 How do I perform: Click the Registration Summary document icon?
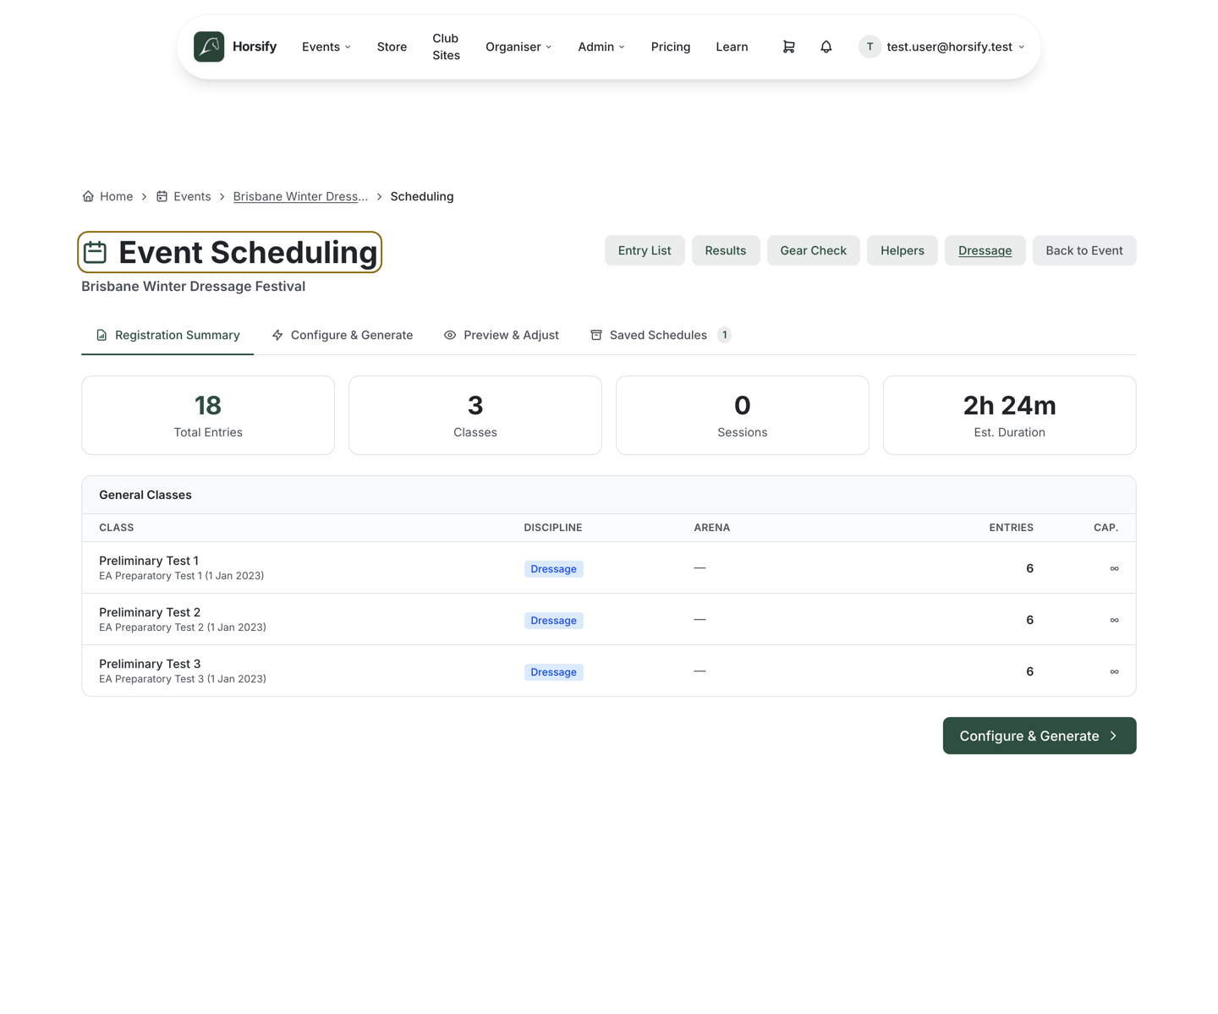click(x=101, y=335)
